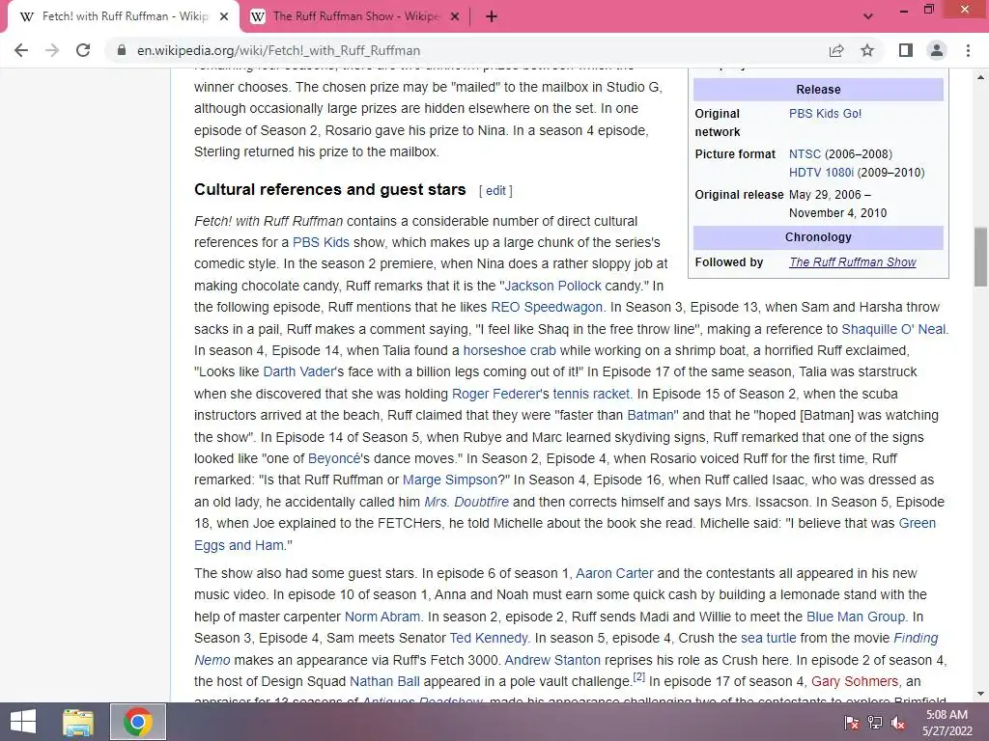Go back using the browser back arrow
This screenshot has height=741, width=989.
(21, 50)
